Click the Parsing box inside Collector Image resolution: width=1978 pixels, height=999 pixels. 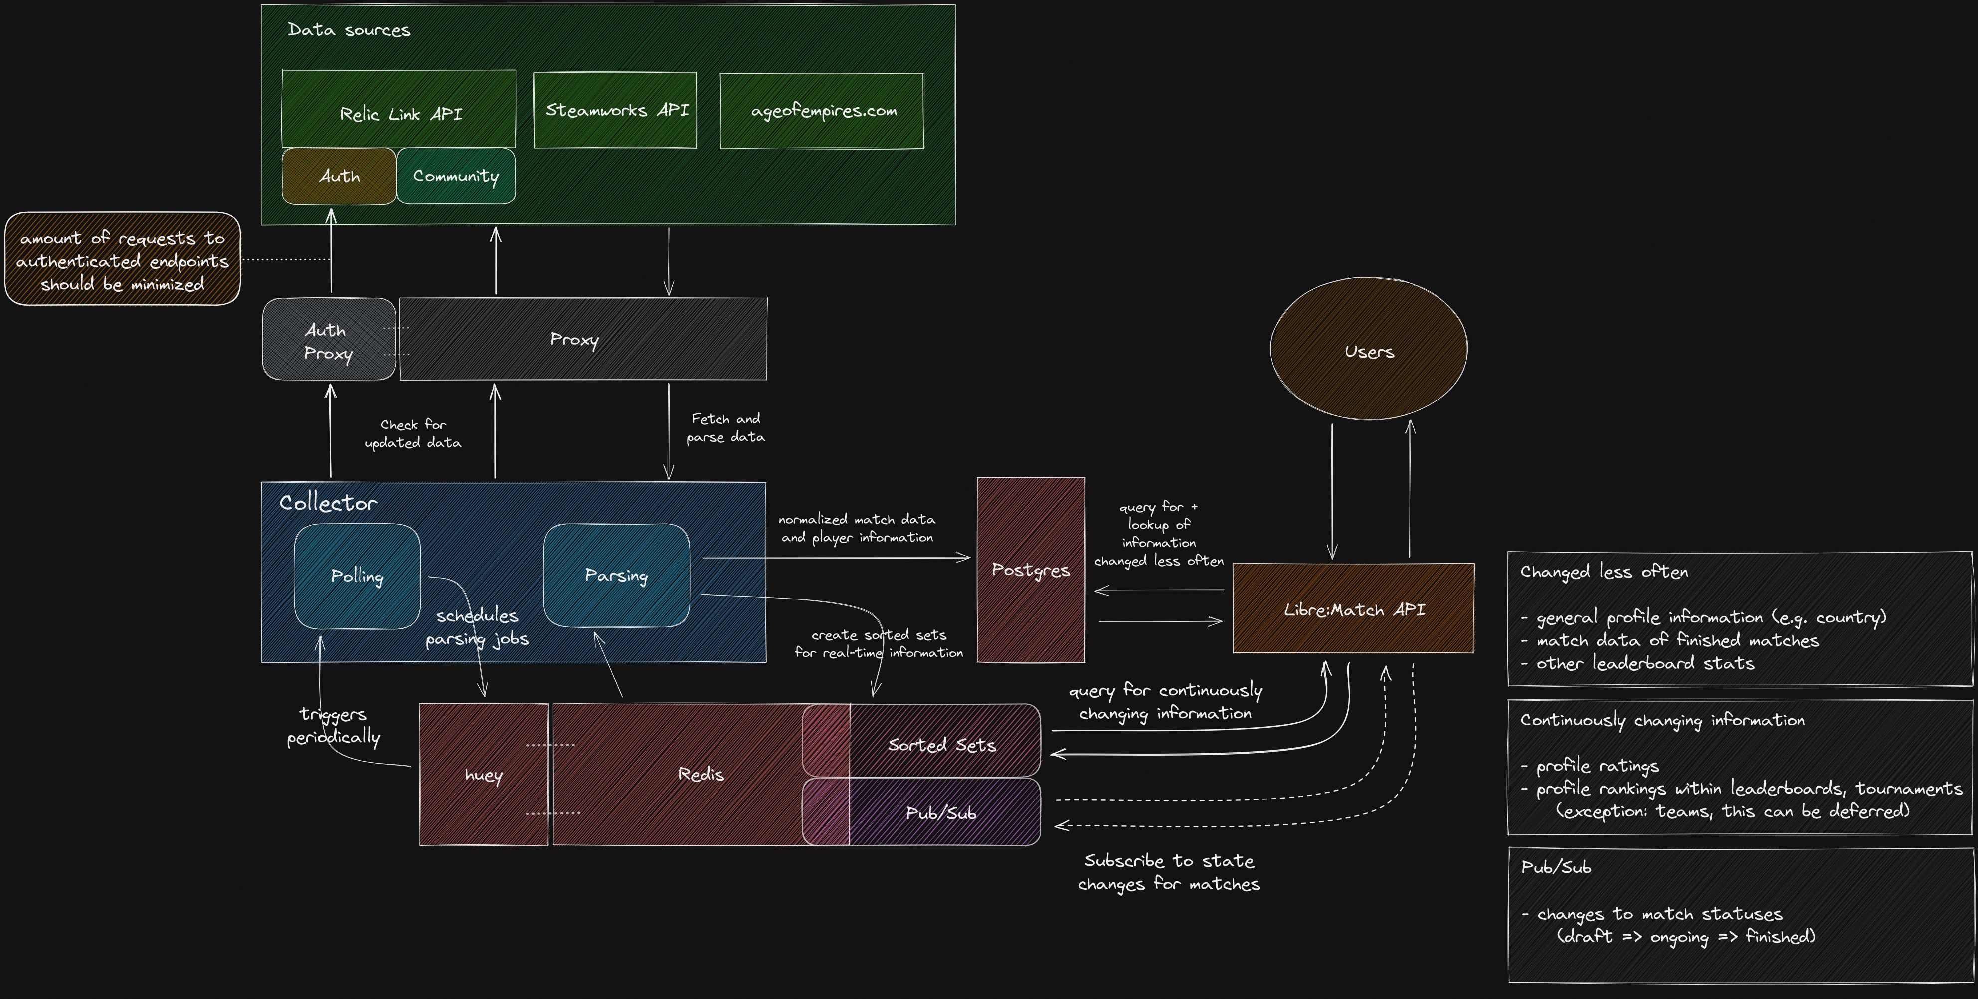(x=617, y=575)
